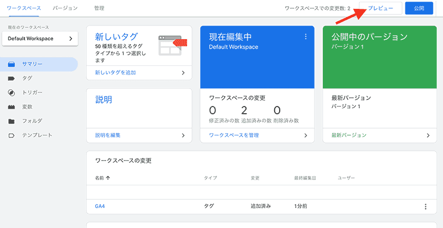Click the chevron beside 説明を編集

tap(183, 135)
